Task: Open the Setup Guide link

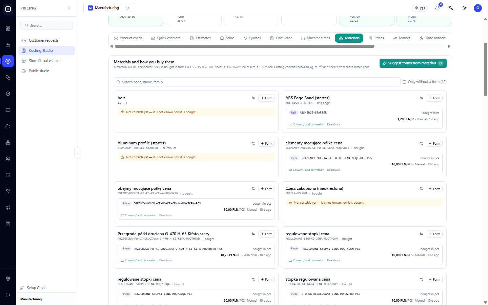Action: [x=37, y=288]
